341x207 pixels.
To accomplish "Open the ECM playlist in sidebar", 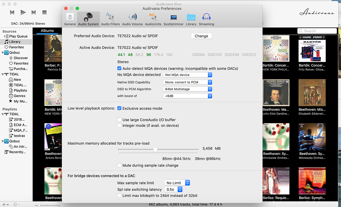I will click(x=18, y=125).
